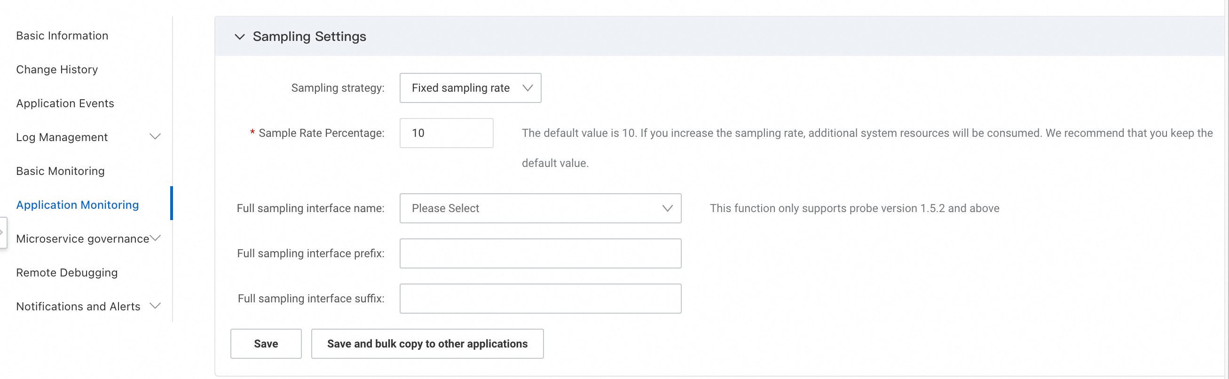
Task: Click the Full sampling interface prefix field
Action: (x=540, y=253)
